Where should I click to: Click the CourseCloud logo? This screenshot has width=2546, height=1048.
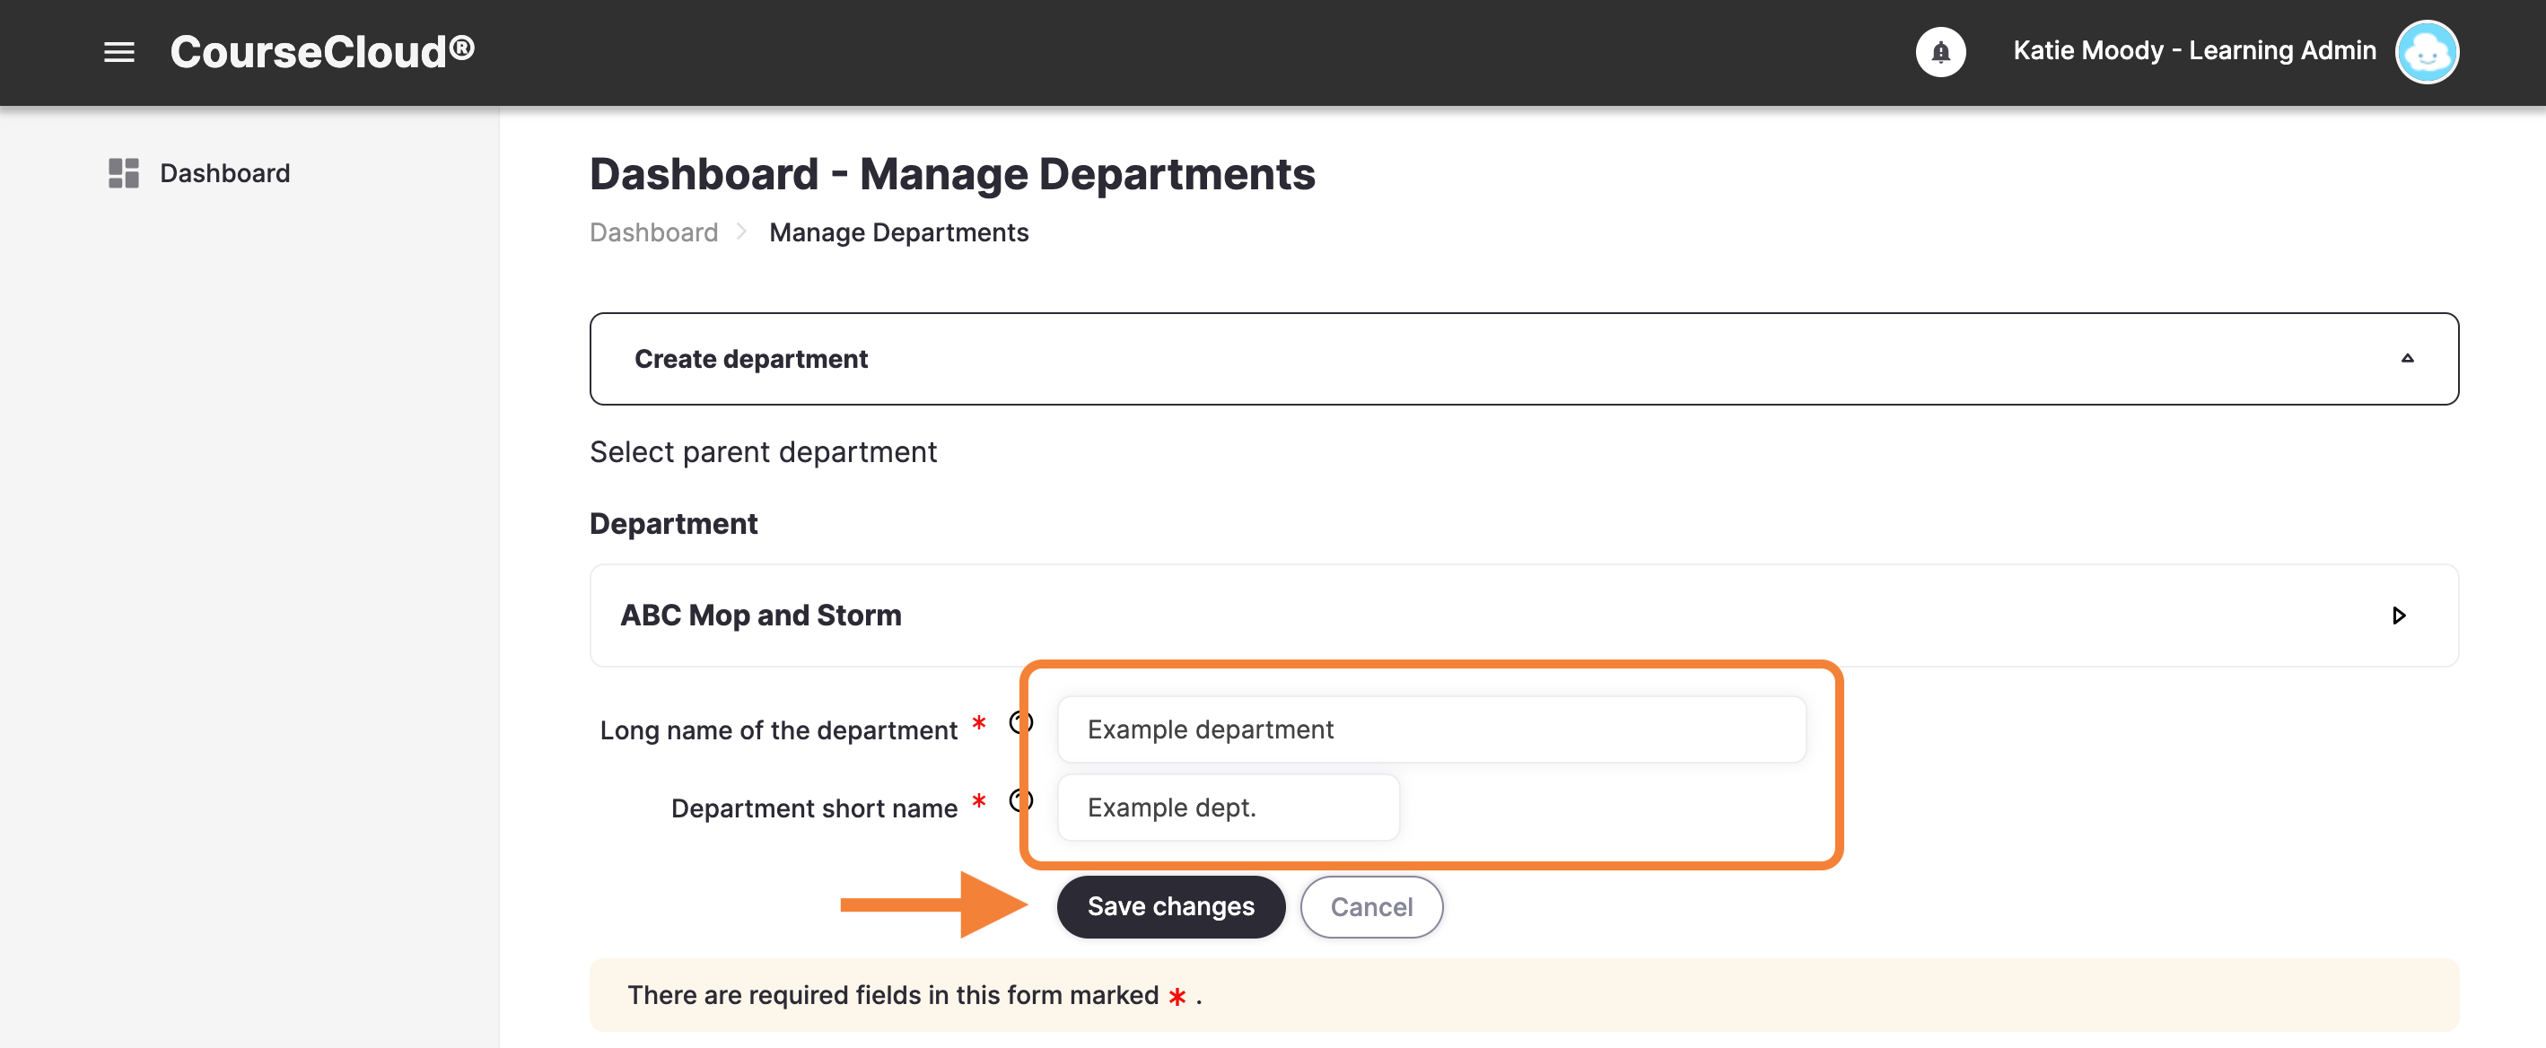pos(322,51)
